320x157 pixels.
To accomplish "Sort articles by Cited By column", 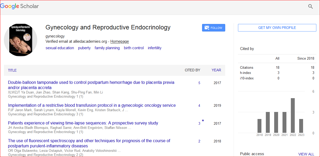I will tap(192, 70).
